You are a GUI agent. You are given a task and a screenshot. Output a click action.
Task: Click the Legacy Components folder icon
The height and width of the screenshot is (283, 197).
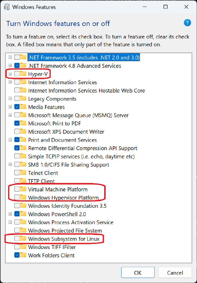pyautogui.click(x=23, y=99)
